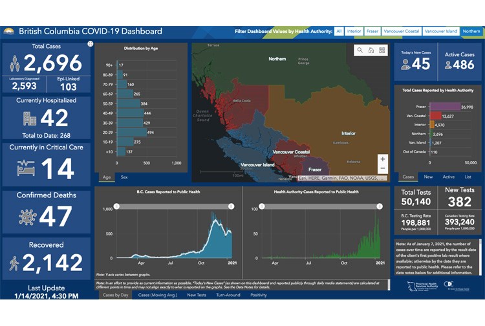Screen dimensions: 485x326
Task: Click right handle of B.C. Cases range slider
Action: (x=231, y=206)
